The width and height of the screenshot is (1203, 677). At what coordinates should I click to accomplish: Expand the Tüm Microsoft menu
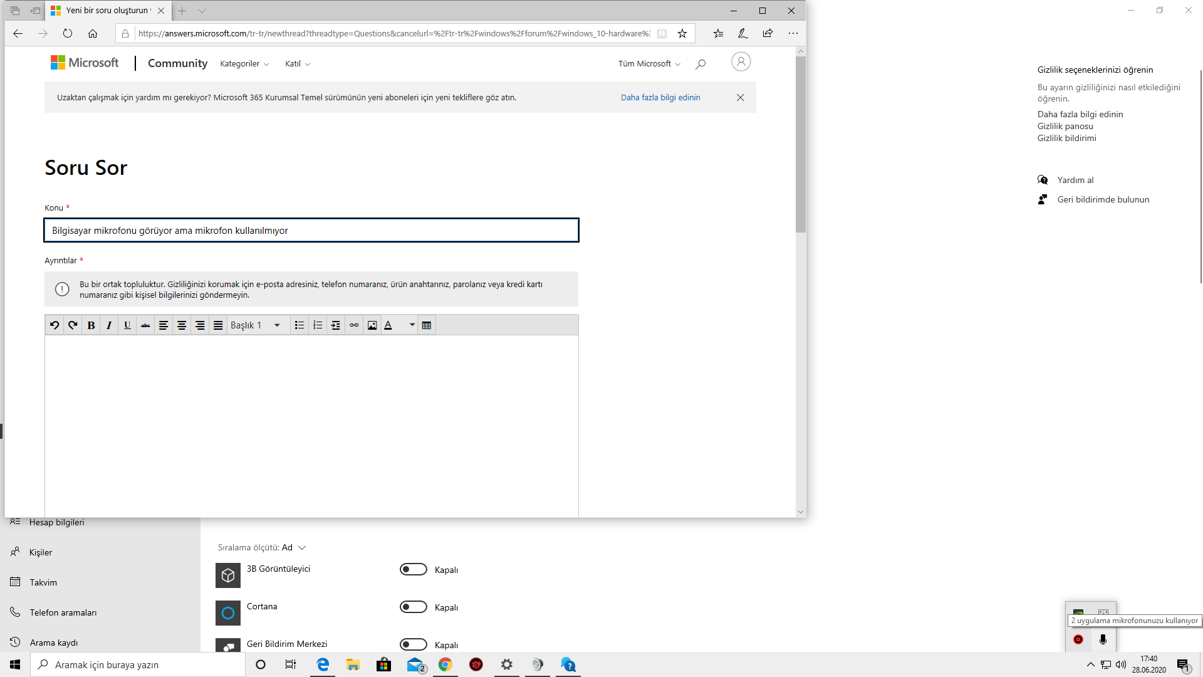649,64
